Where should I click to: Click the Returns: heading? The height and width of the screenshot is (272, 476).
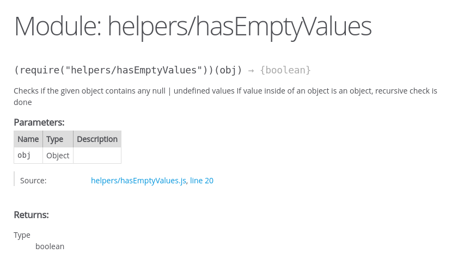31,215
